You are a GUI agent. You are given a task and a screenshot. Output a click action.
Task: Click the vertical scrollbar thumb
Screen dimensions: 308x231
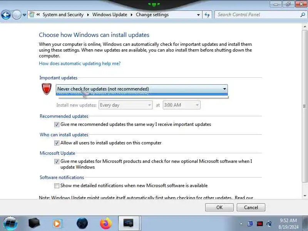(305, 106)
